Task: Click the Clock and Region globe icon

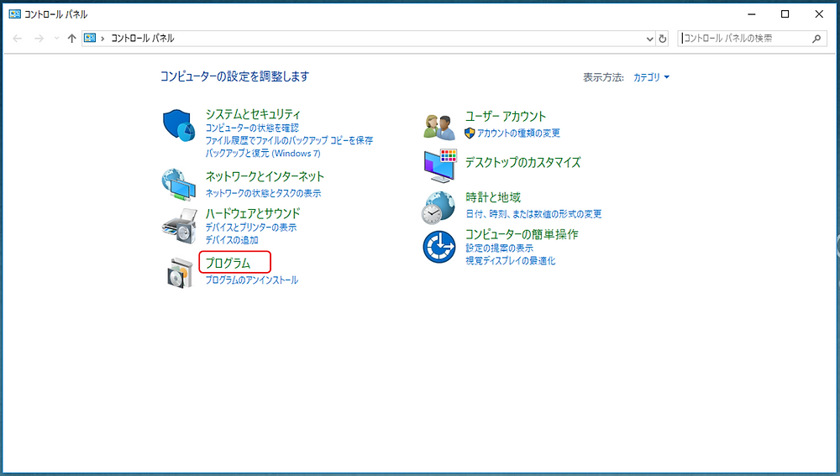Action: click(438, 207)
